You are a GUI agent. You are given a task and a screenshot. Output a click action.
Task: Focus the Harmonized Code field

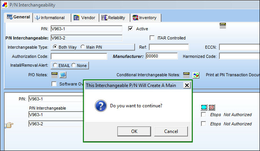click(x=239, y=56)
